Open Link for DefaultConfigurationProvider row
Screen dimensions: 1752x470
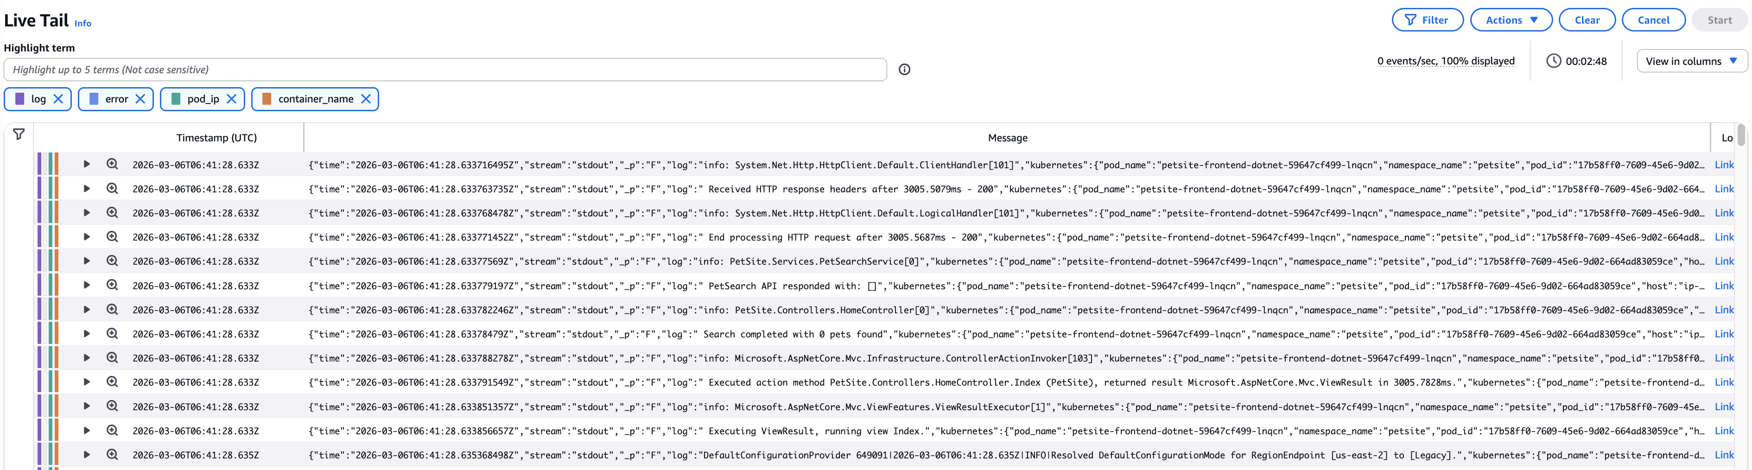tap(1724, 454)
